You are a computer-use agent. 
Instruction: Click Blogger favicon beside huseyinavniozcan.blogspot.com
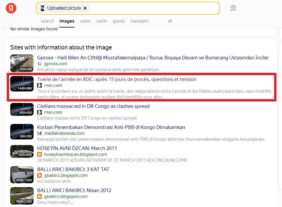pyautogui.click(x=39, y=154)
